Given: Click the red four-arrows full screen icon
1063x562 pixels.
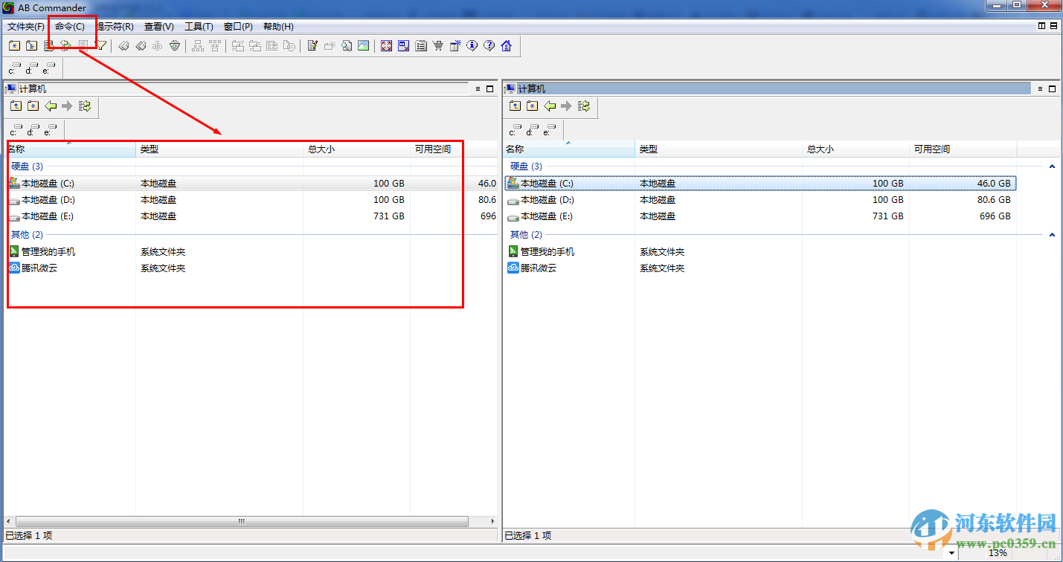Looking at the screenshot, I should click(386, 46).
